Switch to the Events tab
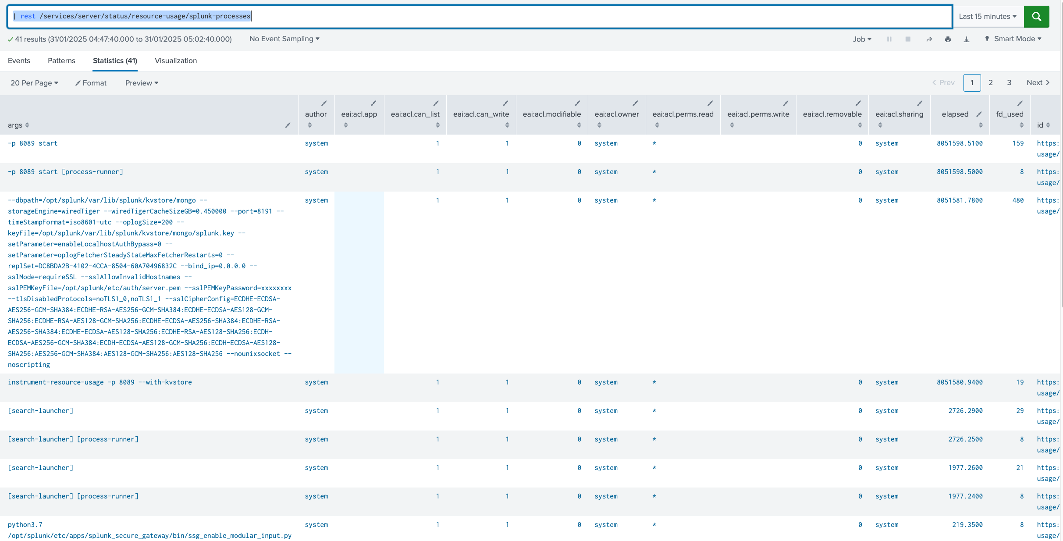Viewport: 1063px width, 541px height. pos(19,61)
